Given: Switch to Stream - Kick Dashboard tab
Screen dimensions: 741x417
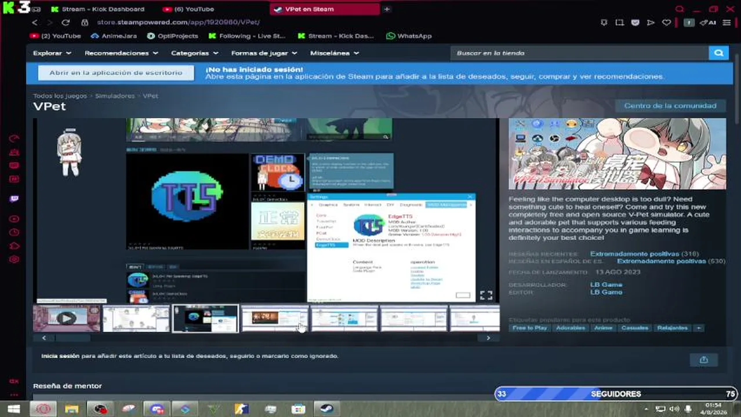Looking at the screenshot, I should coord(97,9).
